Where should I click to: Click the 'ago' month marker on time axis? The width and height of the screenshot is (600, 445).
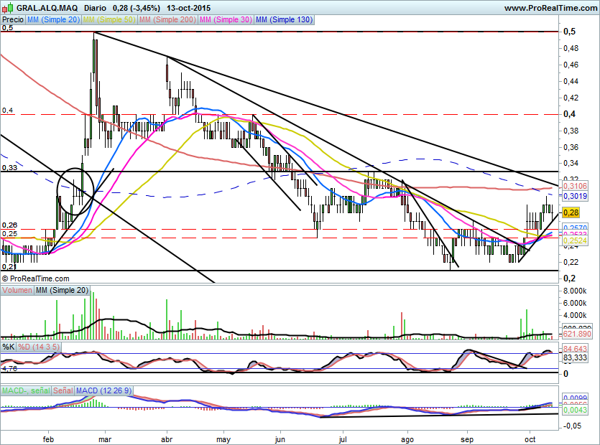click(407, 437)
